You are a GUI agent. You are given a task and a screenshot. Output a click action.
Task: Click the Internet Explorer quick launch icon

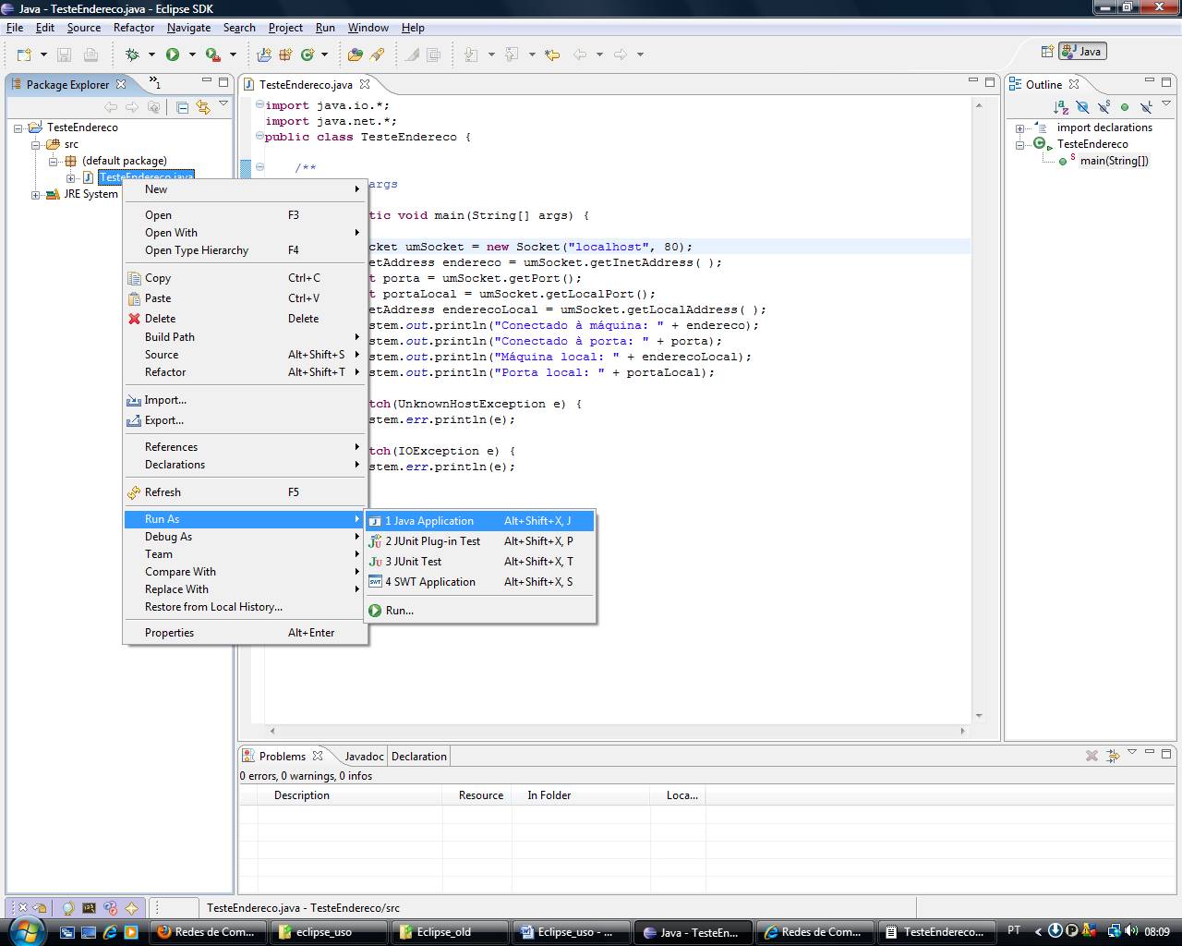110,932
